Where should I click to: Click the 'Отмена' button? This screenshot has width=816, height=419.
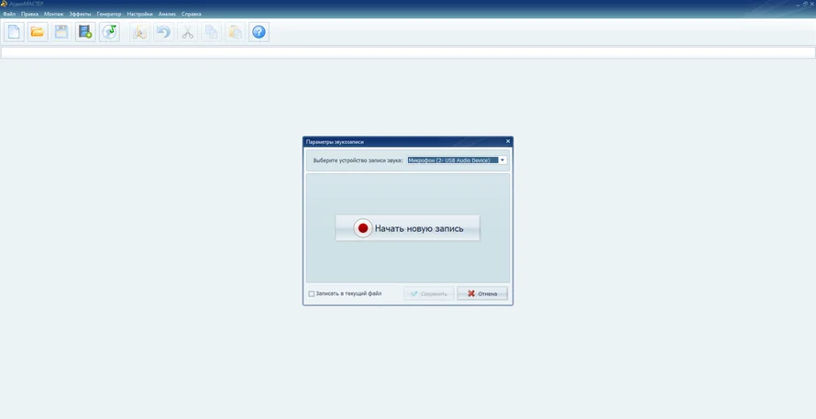click(x=482, y=294)
